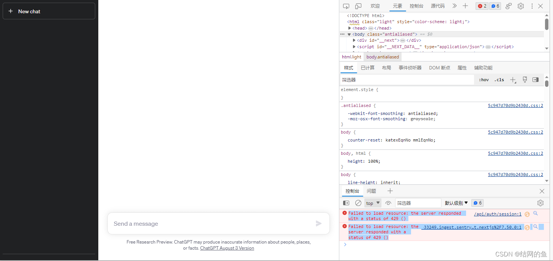553x261 pixels.
Task: Open the 控制台 tab in the top toolbar
Action: (x=416, y=6)
